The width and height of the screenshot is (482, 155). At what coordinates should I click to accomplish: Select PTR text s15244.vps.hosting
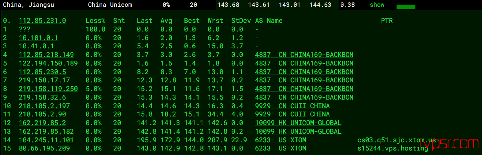pyautogui.click(x=393, y=148)
